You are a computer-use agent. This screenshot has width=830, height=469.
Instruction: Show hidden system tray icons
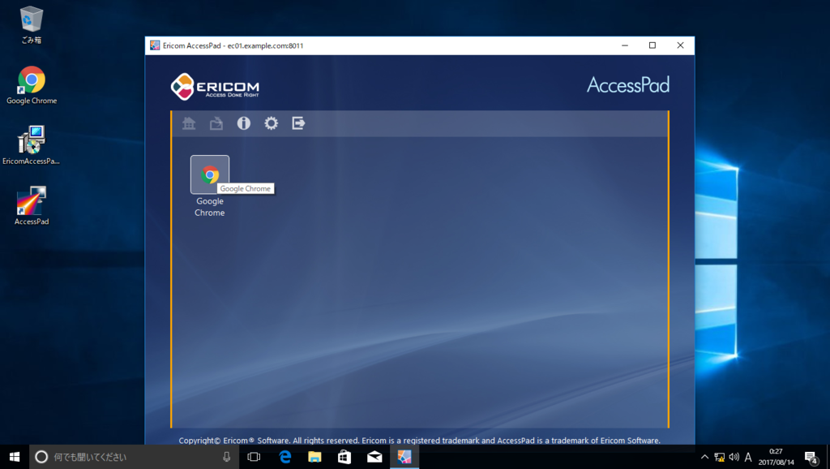[x=704, y=457]
